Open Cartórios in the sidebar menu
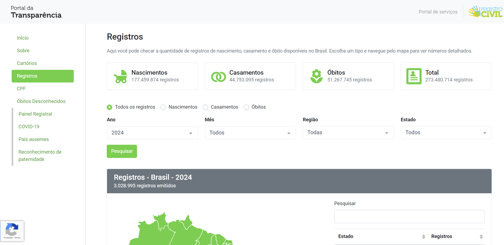This screenshot has width=504, height=245. pos(27,63)
